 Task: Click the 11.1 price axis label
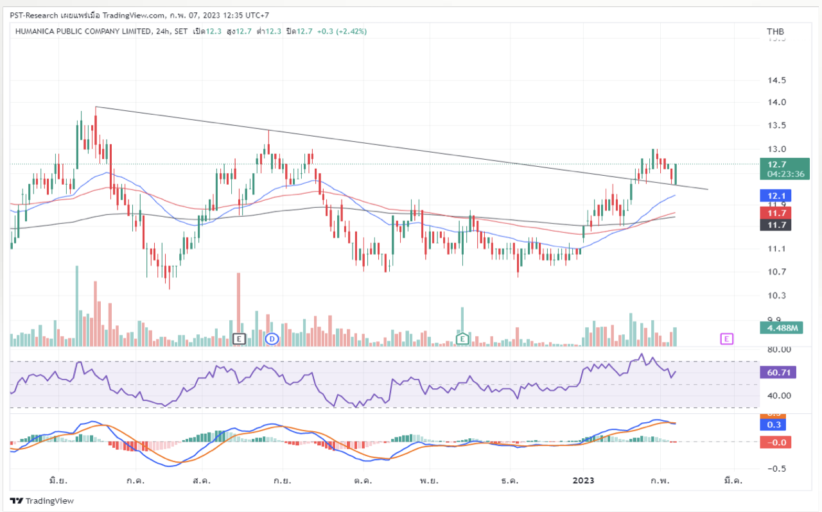[778, 248]
